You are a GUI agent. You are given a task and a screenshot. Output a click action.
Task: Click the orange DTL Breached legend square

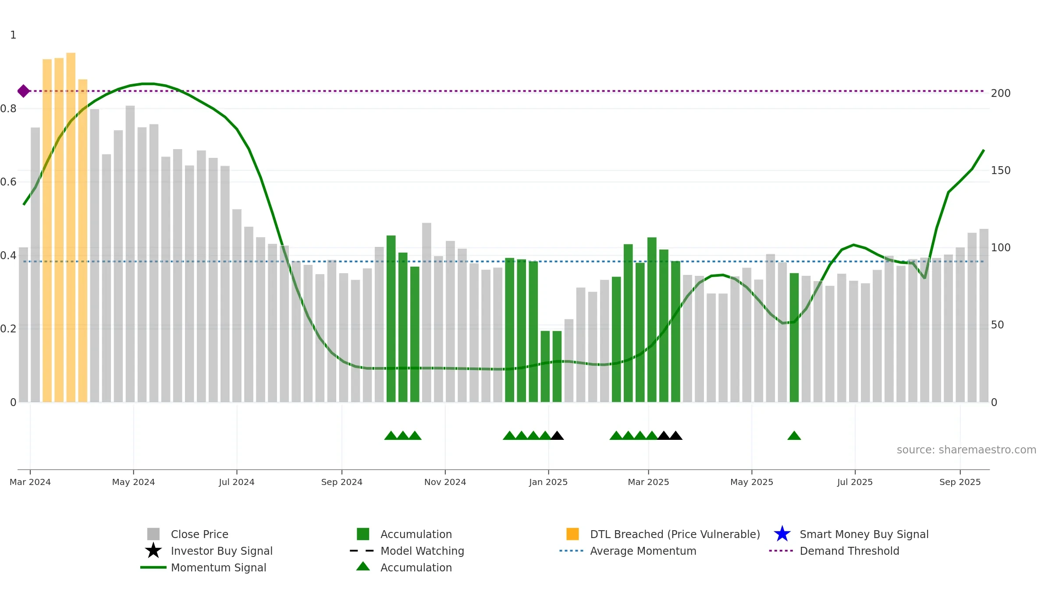pos(572,534)
